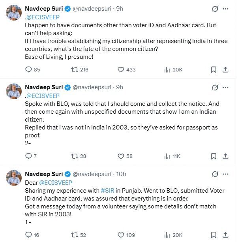Image resolution: width=238 pixels, height=242 pixels.
Task: Repost the tweet with 28 reposts
Action: (79, 156)
